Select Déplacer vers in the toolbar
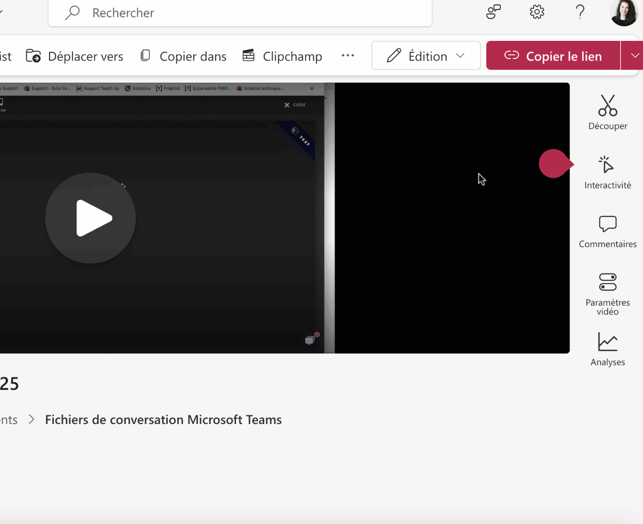Viewport: 643px width, 524px height. click(75, 56)
